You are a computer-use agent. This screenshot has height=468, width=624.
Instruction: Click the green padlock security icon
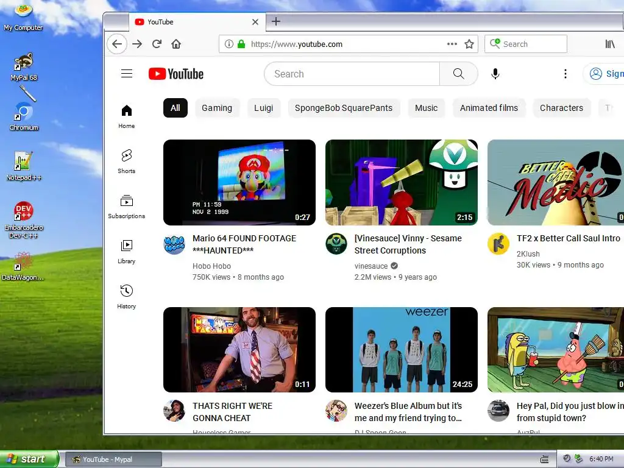pyautogui.click(x=241, y=44)
